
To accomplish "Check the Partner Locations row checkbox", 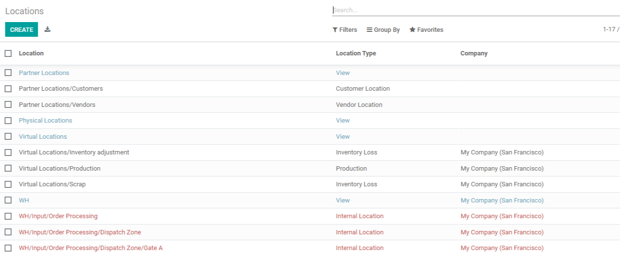I will click(8, 73).
